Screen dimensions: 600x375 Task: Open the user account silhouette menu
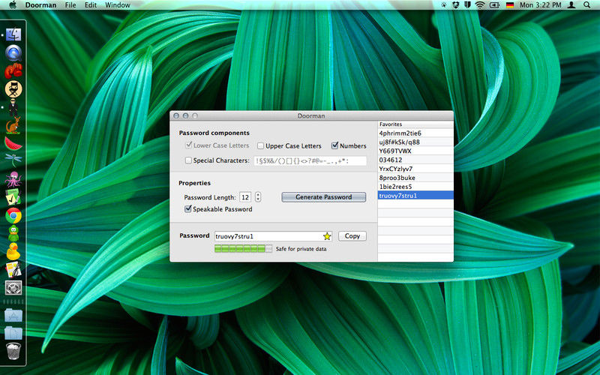(571, 5)
